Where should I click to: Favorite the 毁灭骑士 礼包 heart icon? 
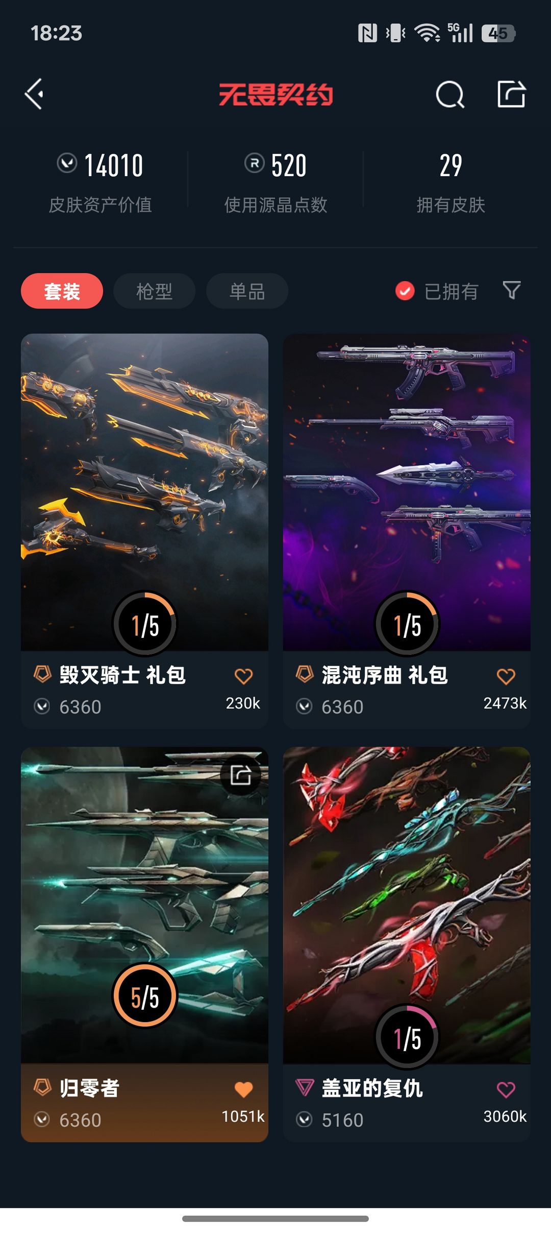click(x=243, y=676)
